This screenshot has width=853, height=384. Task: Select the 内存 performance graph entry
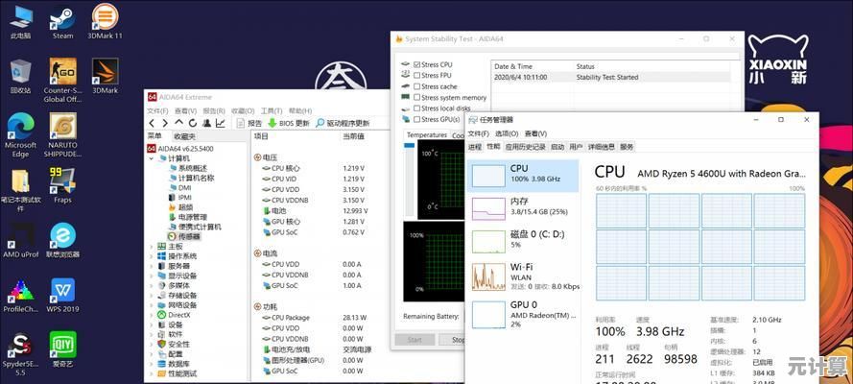tap(523, 206)
